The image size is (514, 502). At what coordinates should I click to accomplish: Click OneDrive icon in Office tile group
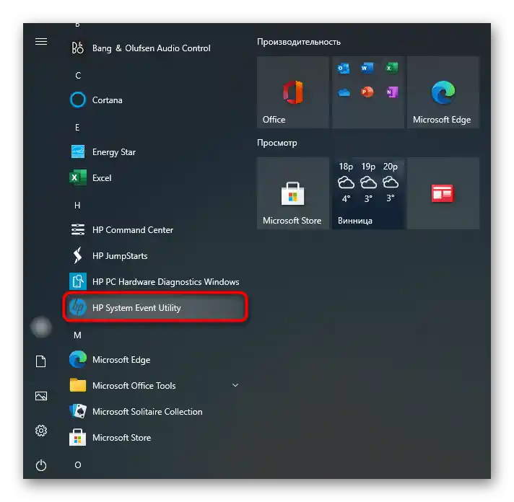(x=344, y=92)
